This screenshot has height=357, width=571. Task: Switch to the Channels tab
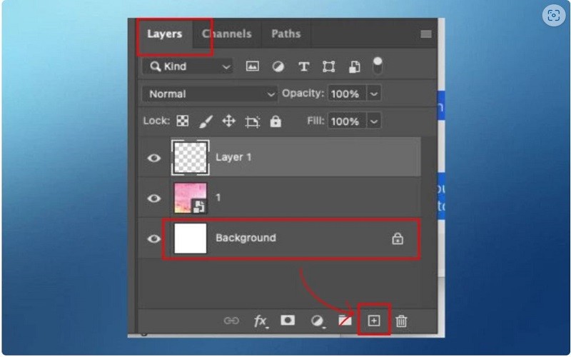point(227,34)
